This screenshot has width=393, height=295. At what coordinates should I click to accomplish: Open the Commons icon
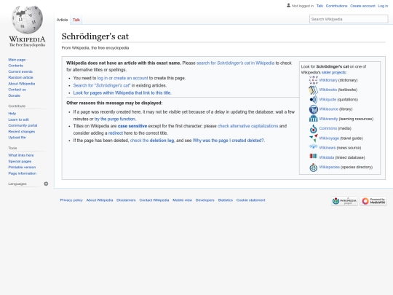click(313, 129)
